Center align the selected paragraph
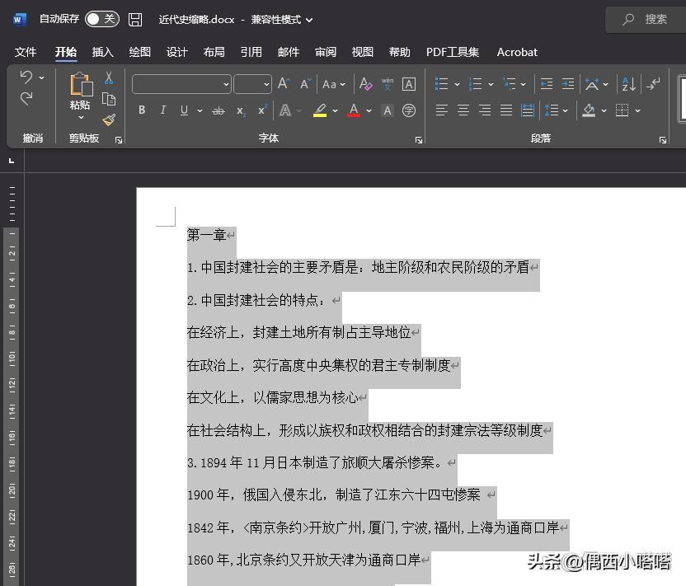This screenshot has width=686, height=586. pos(463,110)
